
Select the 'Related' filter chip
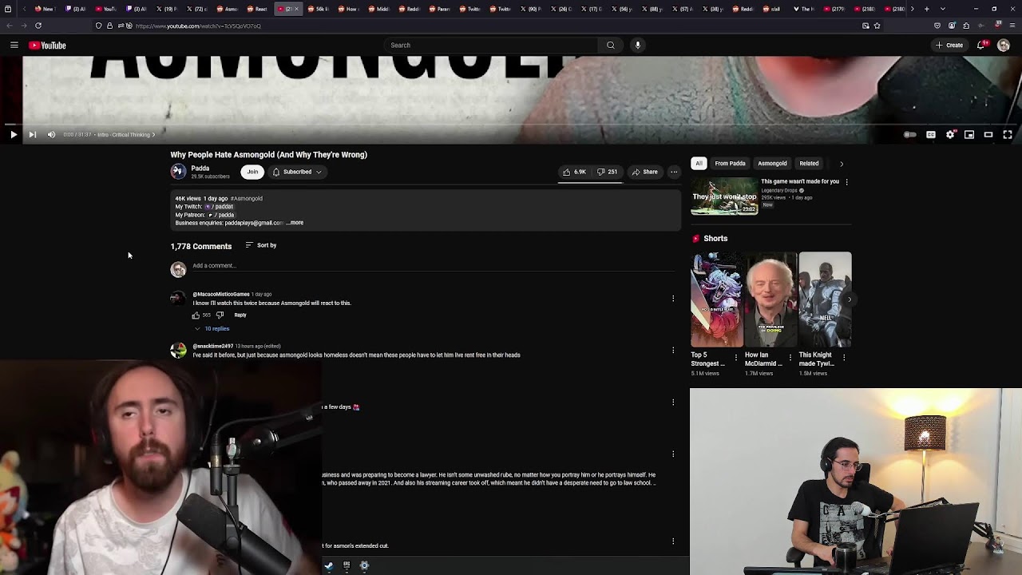[809, 164]
